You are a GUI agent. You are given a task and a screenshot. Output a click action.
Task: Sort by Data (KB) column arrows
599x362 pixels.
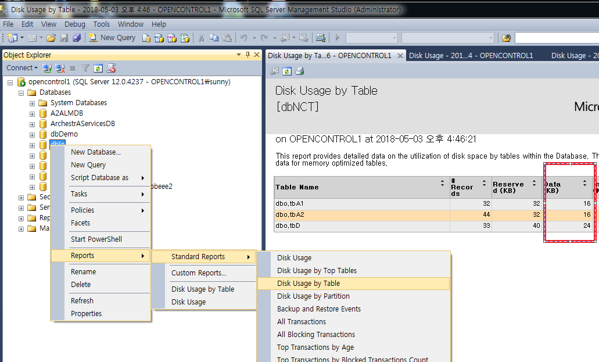pyautogui.click(x=584, y=182)
